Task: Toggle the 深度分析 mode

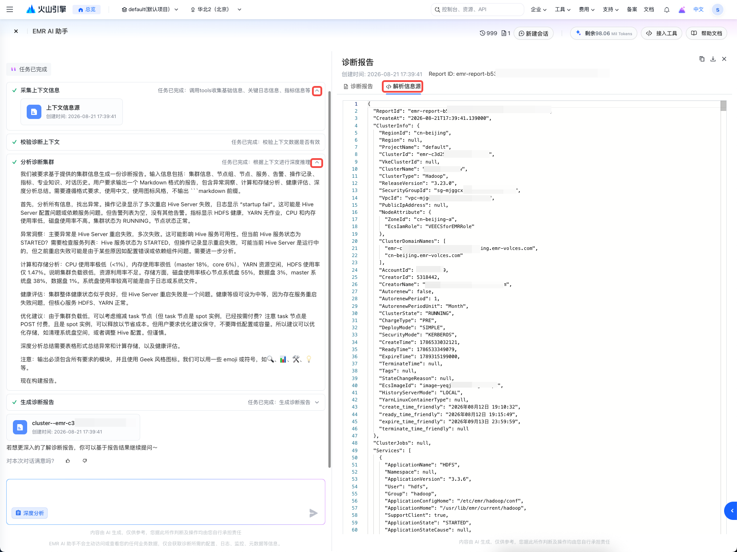Action: point(30,513)
